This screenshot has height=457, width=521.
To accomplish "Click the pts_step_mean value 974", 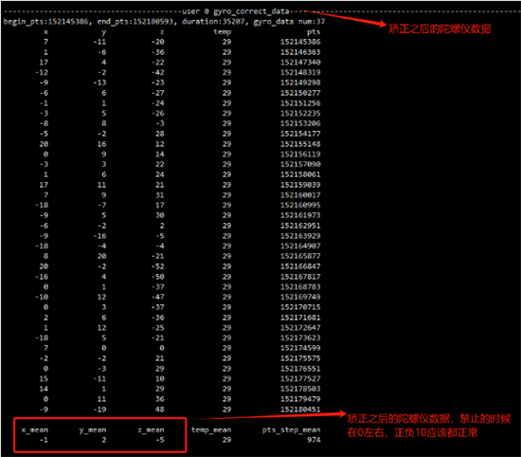I will [x=314, y=440].
